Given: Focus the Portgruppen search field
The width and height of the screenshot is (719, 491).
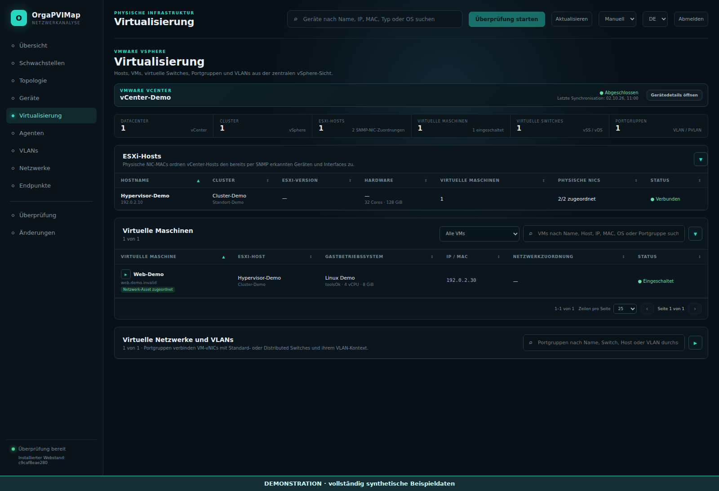Looking at the screenshot, I should (604, 343).
